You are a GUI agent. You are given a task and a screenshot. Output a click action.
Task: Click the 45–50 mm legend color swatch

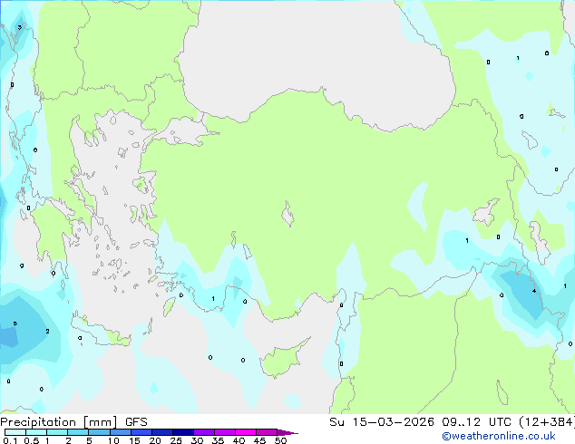pos(267,432)
